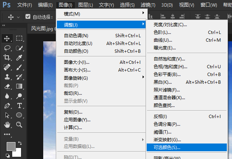This screenshot has width=232, height=159.
Task: Open the 图层(L) menu
Action: tap(85, 5)
